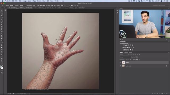Add a Vibrance adjustment
The width and height of the screenshot is (170, 95).
pyautogui.click(x=133, y=45)
